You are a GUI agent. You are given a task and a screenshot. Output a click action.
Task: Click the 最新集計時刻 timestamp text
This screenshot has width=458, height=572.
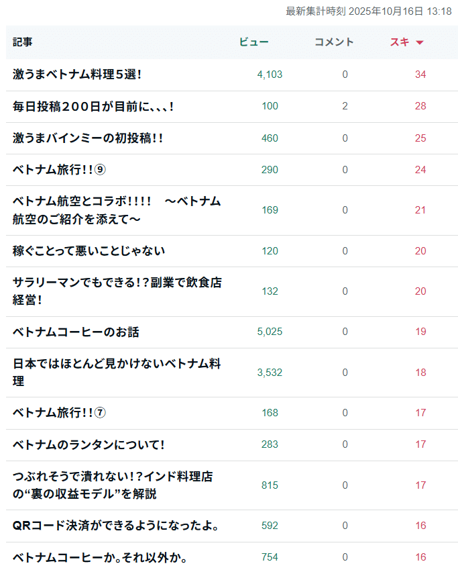(368, 11)
